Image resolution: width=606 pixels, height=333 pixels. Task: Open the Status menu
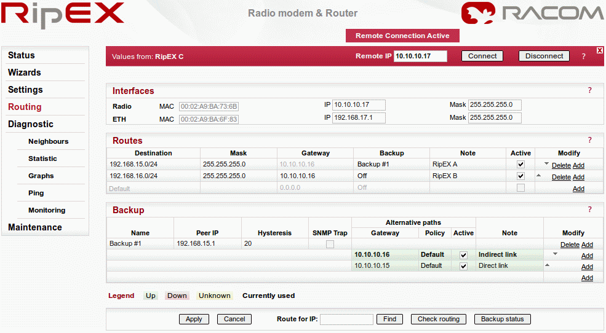point(22,55)
